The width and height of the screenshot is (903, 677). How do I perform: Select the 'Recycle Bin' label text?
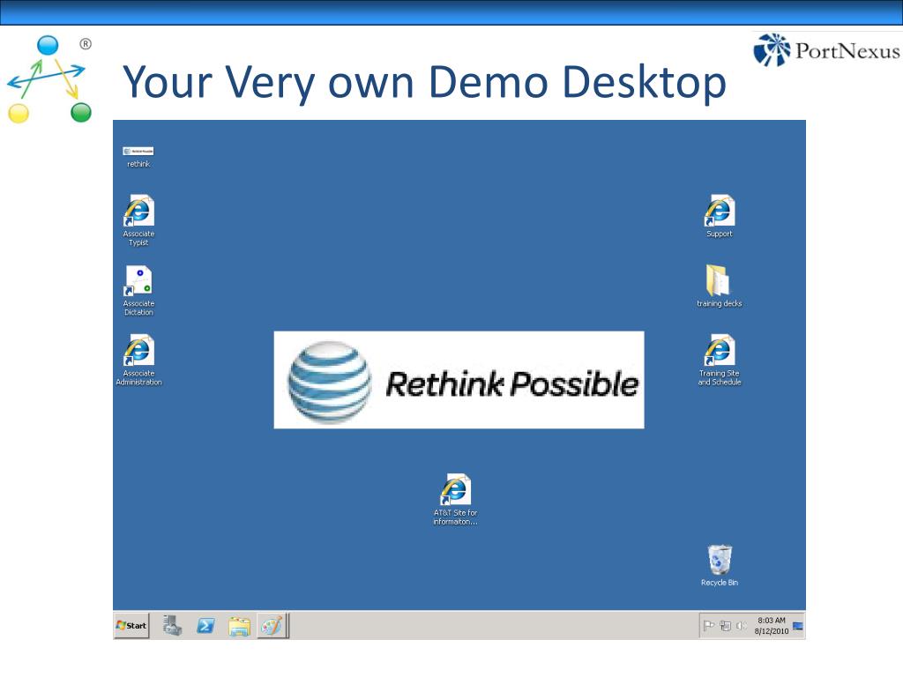coord(720,583)
